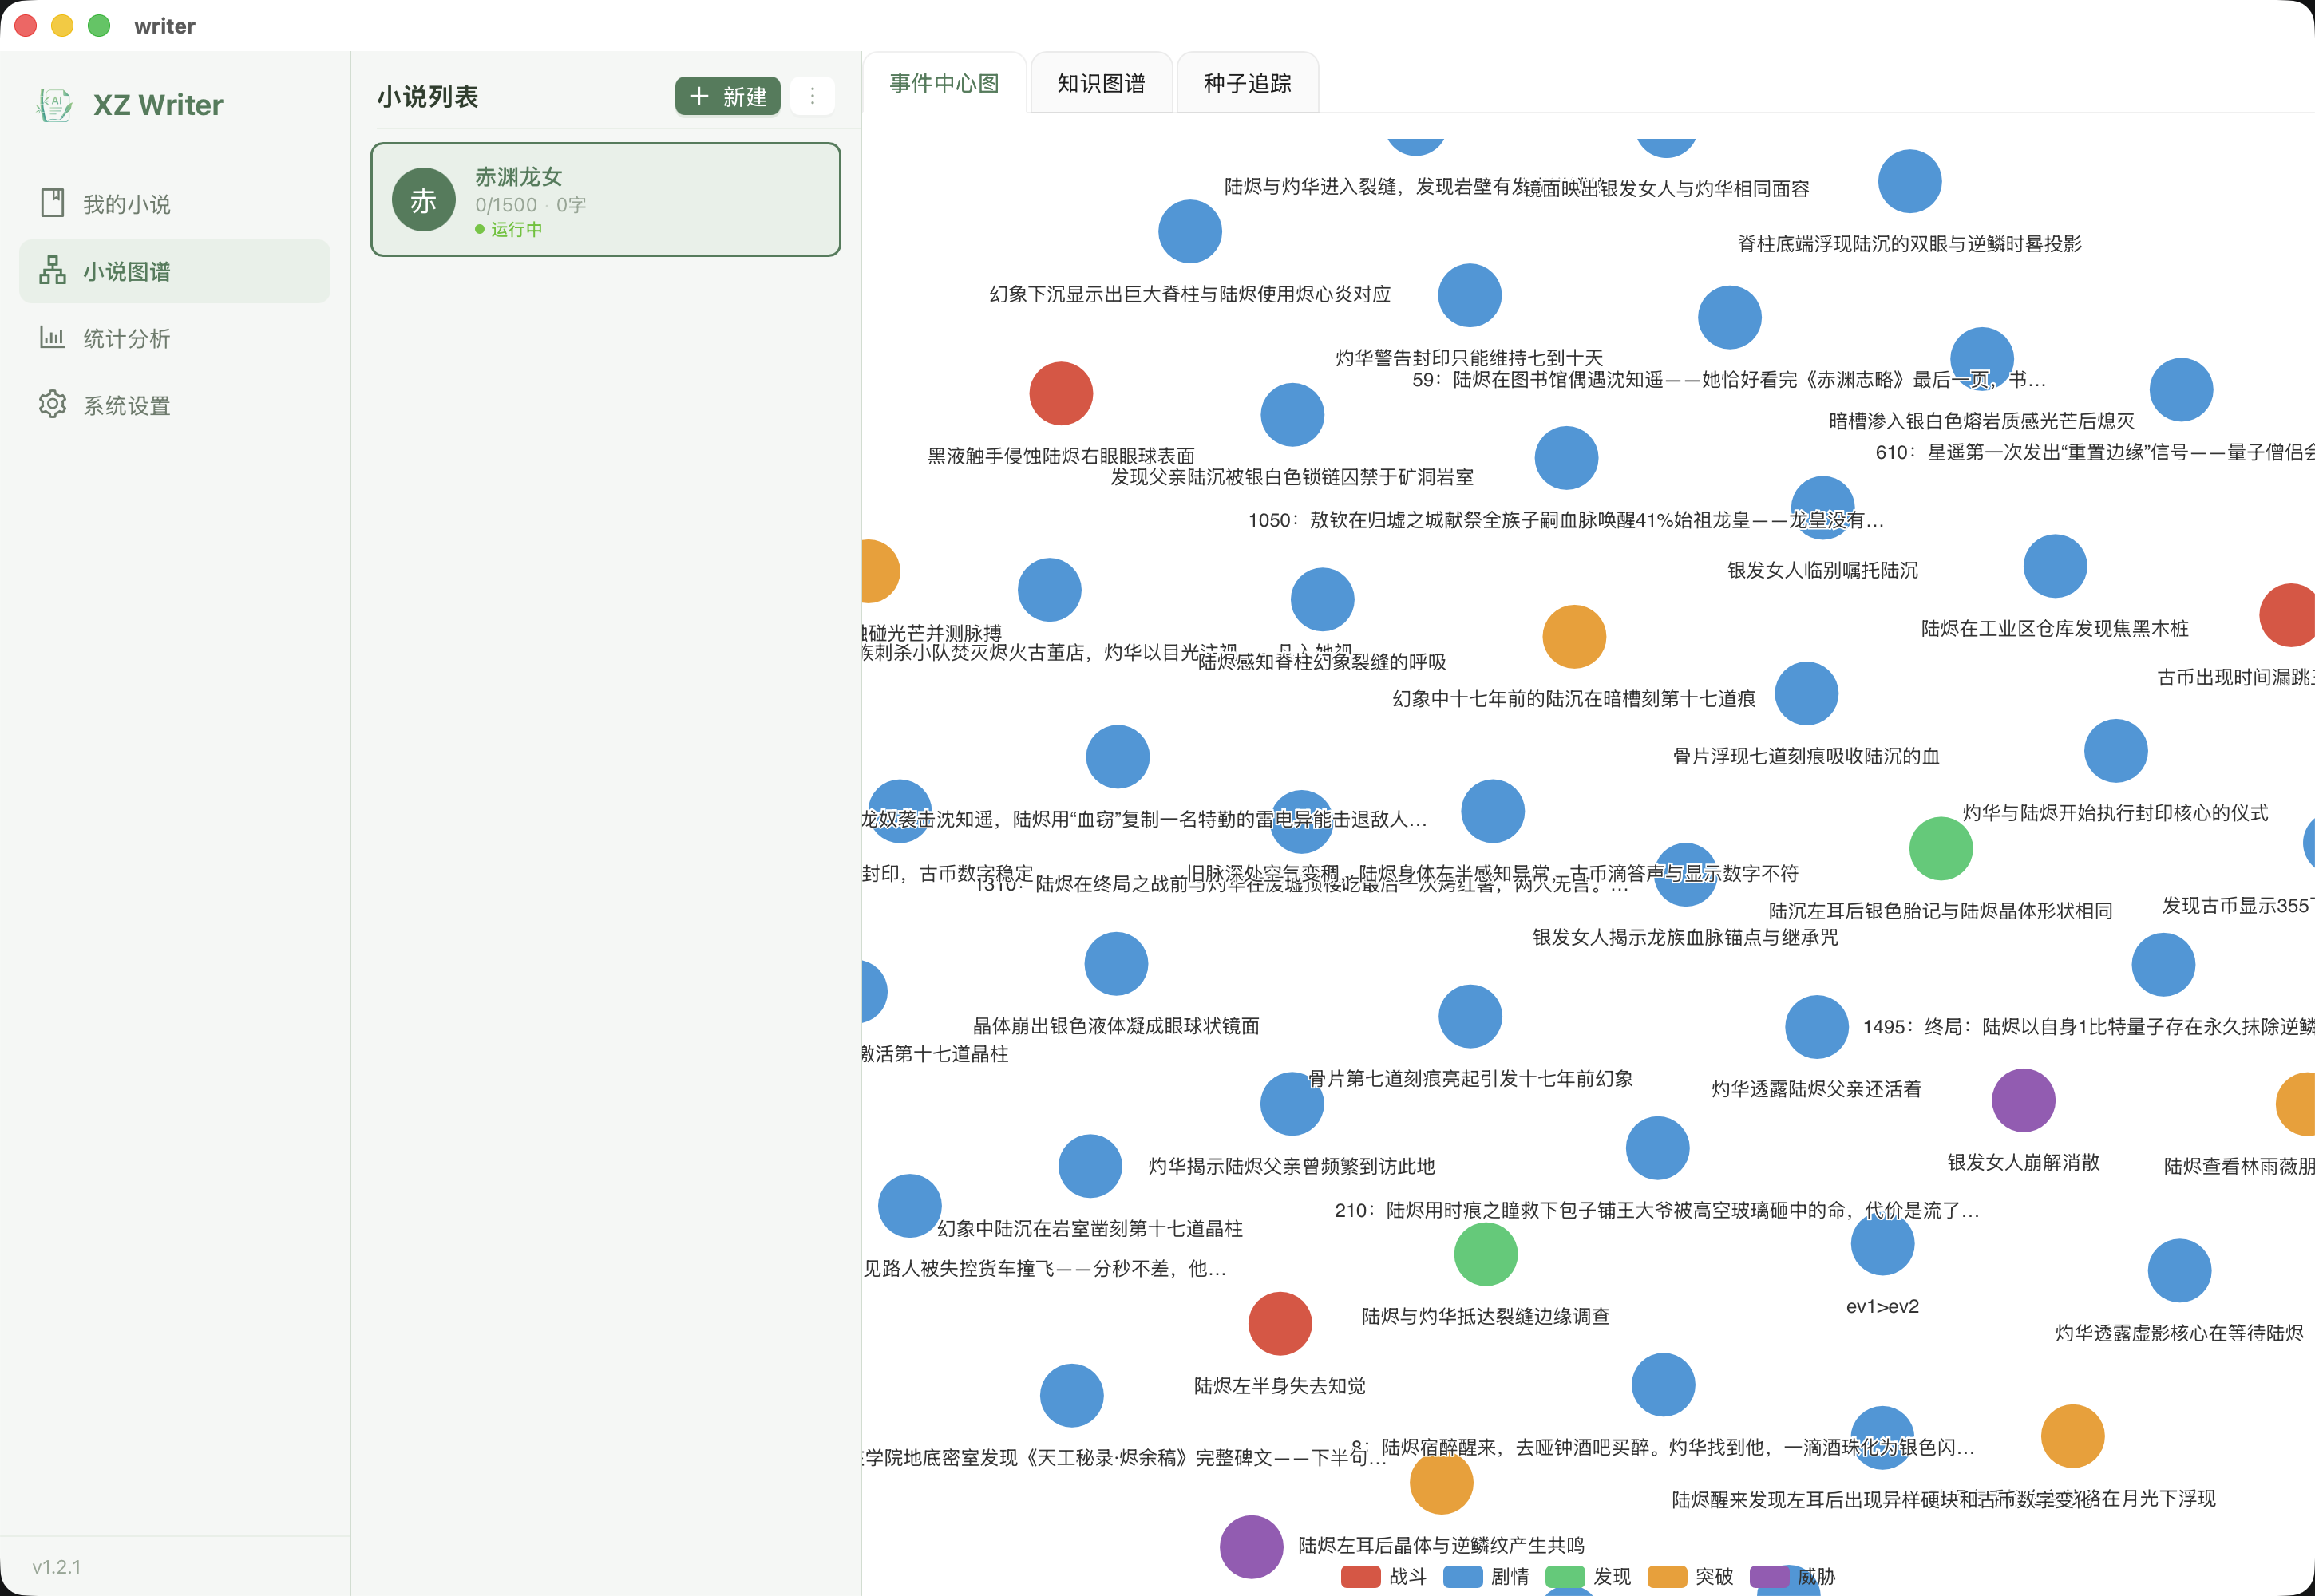The image size is (2315, 1596).
Task: Select node above 暗槽渗入银白色熔岩质感光芒后熄灭
Action: coord(1981,358)
